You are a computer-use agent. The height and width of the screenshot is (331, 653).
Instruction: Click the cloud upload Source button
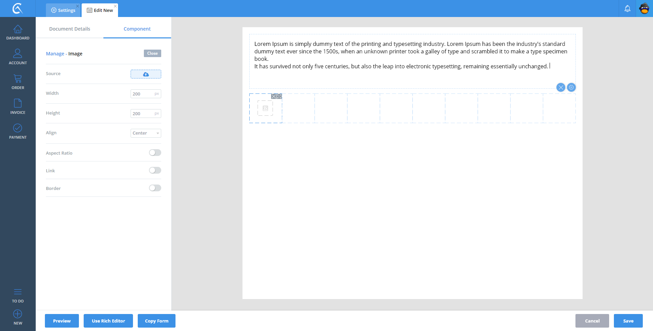(146, 74)
